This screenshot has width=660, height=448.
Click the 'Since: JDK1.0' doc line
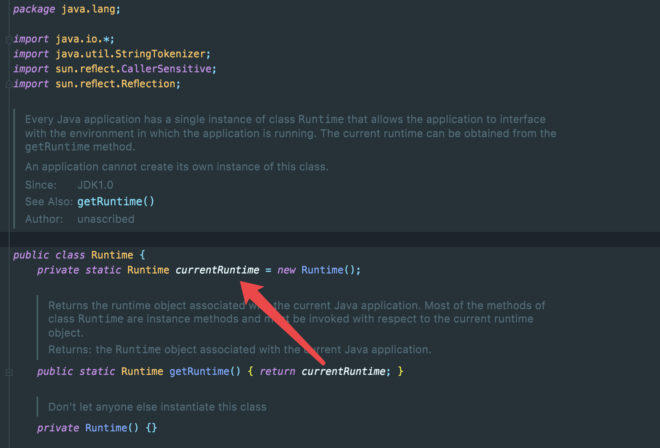pyautogui.click(x=69, y=185)
